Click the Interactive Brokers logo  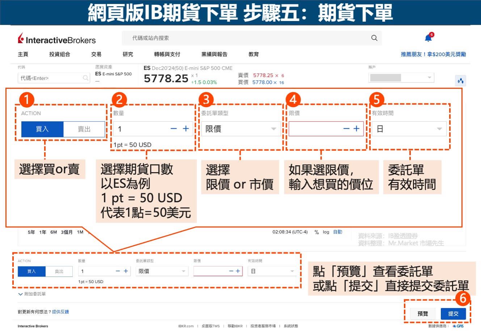57,39
